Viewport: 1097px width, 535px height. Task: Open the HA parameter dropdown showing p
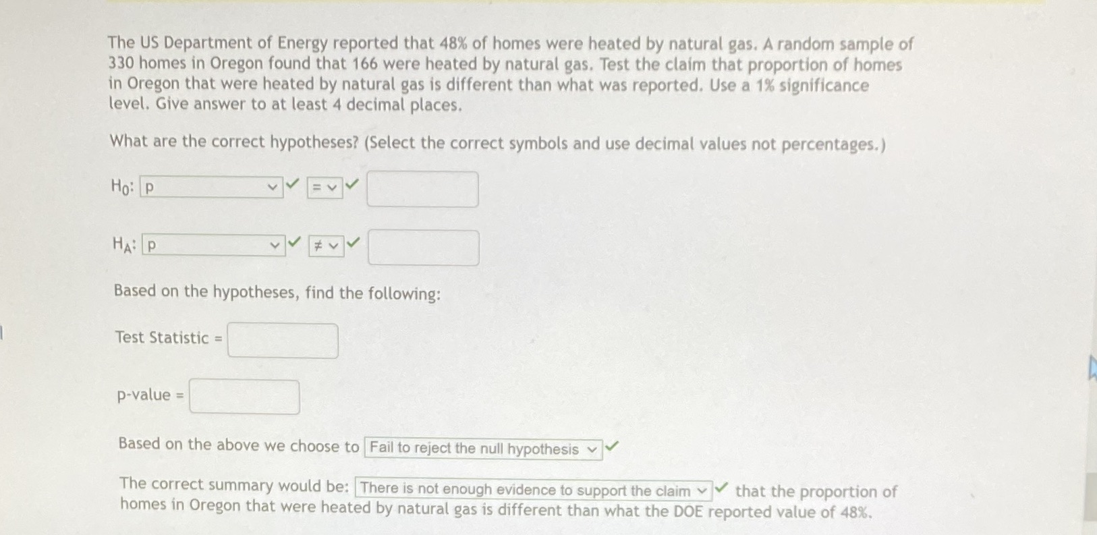(213, 244)
